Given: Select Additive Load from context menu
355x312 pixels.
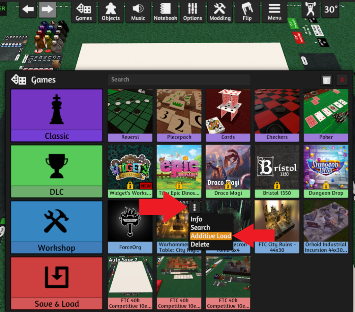Looking at the screenshot, I should point(211,236).
